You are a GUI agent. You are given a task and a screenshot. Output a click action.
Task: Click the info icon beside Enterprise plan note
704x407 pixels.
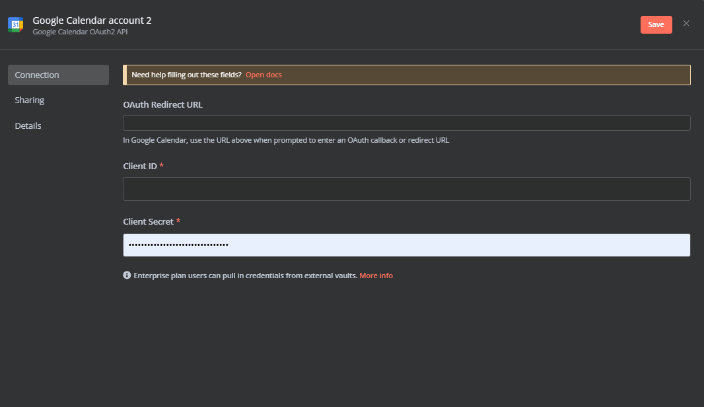[x=127, y=275]
